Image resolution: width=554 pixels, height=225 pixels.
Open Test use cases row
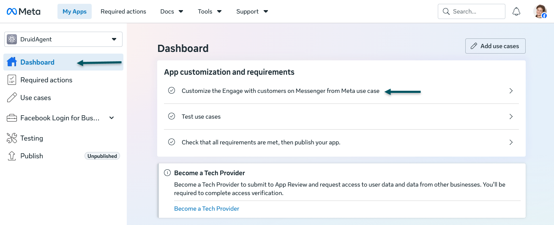pyautogui.click(x=341, y=117)
